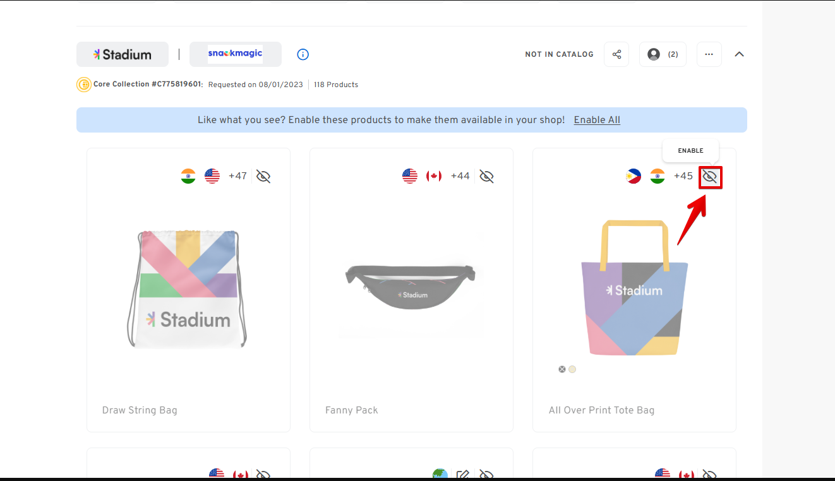835x481 pixels.
Task: Toggle visibility of the Fanny Pack product
Action: coord(486,176)
